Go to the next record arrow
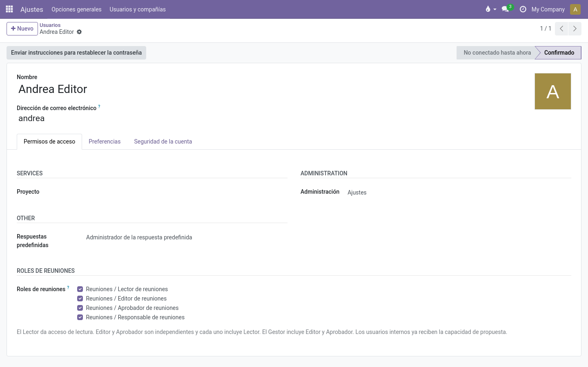This screenshot has width=588, height=367. (x=575, y=29)
